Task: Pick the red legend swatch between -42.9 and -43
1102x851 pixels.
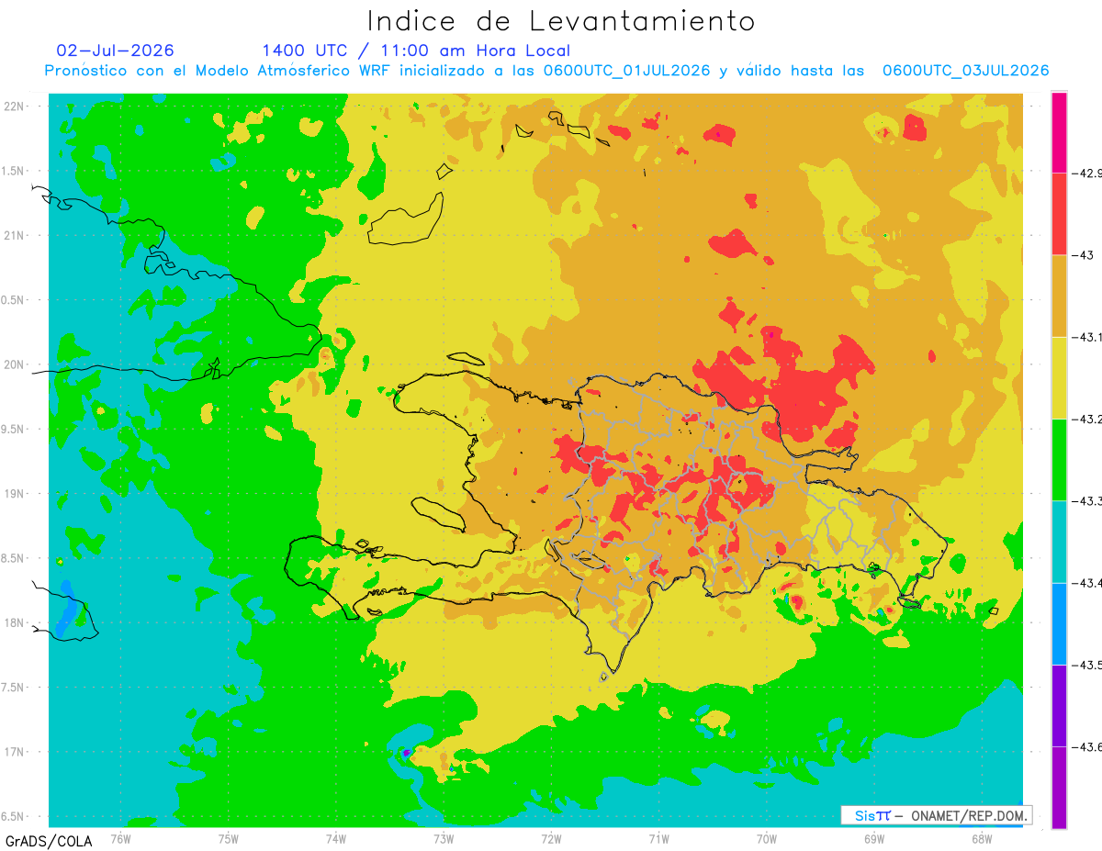Action: tap(1059, 214)
